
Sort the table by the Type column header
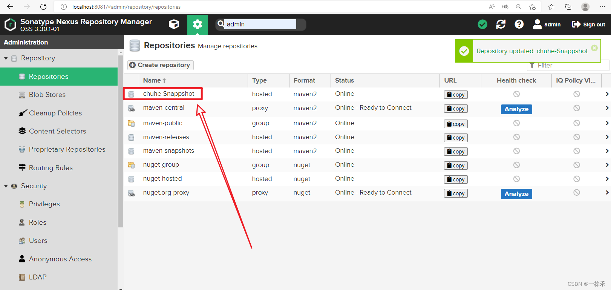point(268,80)
